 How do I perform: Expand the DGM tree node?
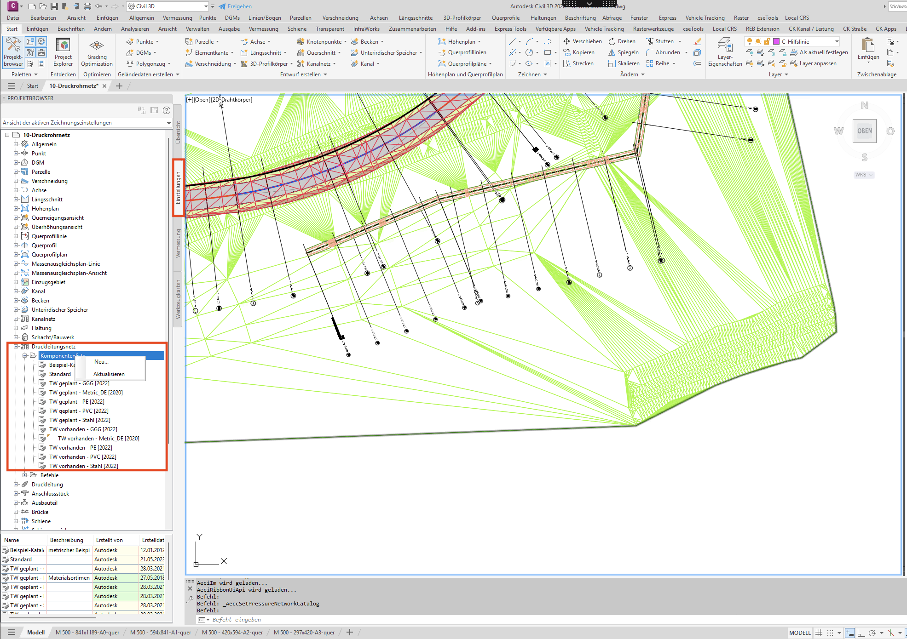16,163
